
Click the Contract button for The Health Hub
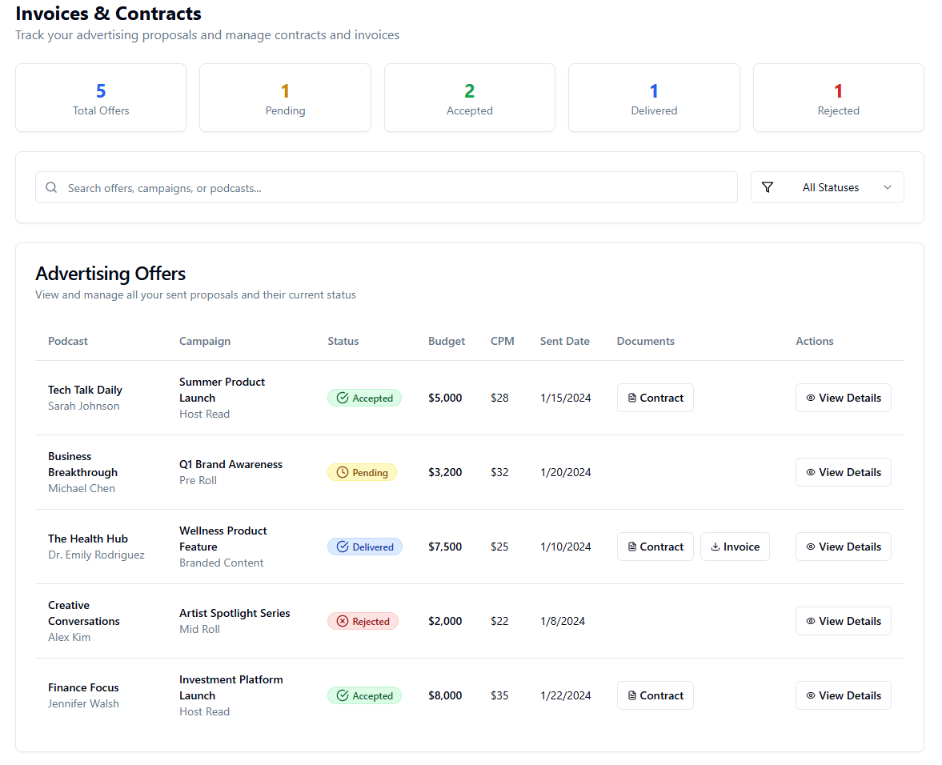(x=655, y=547)
